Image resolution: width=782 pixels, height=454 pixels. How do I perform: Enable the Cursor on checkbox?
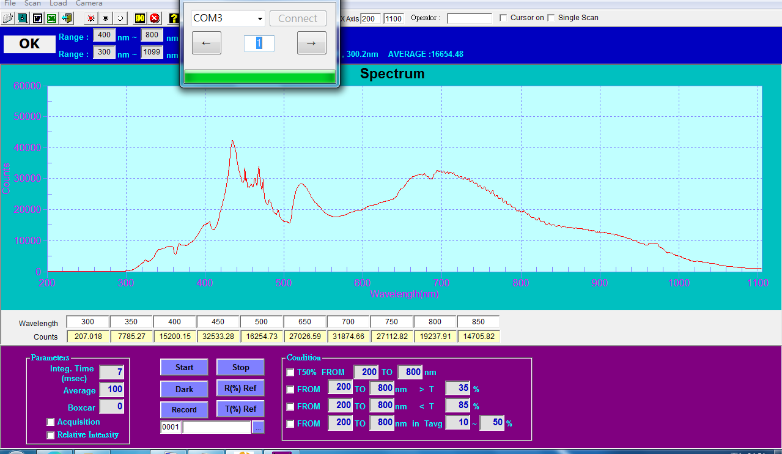(503, 18)
